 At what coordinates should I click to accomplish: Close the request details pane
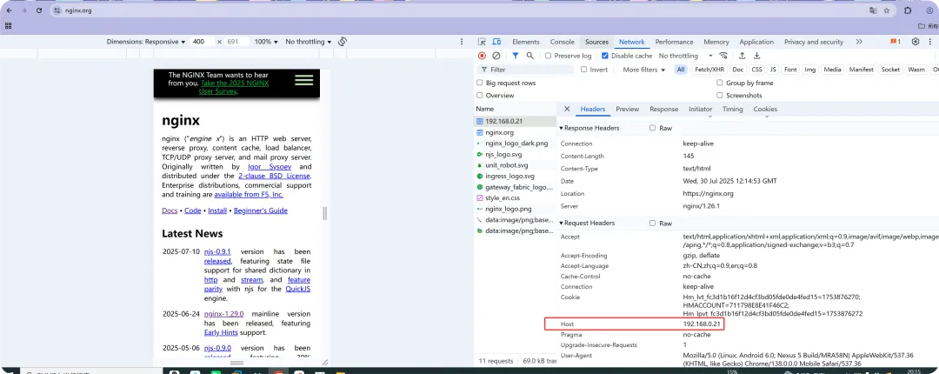pyautogui.click(x=567, y=109)
